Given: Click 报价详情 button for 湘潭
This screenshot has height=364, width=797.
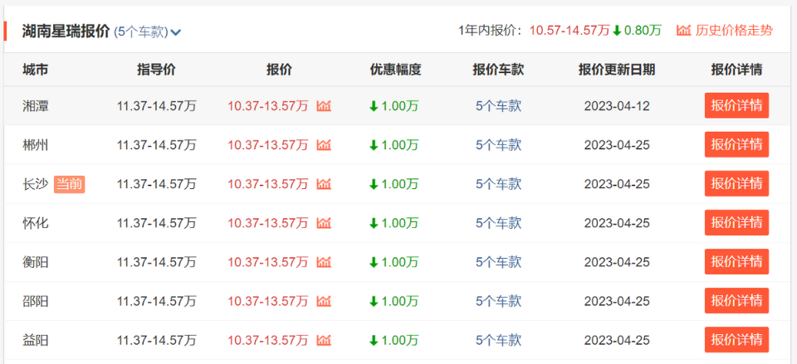Looking at the screenshot, I should pyautogui.click(x=736, y=105).
